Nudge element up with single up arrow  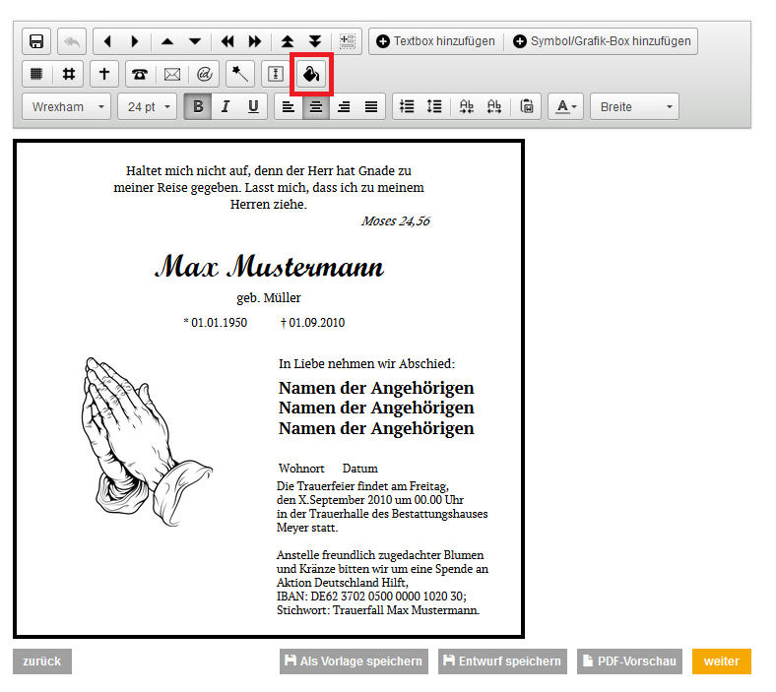coord(167,41)
